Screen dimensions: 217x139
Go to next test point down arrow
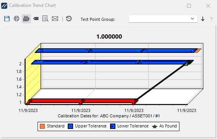click(x=203, y=19)
